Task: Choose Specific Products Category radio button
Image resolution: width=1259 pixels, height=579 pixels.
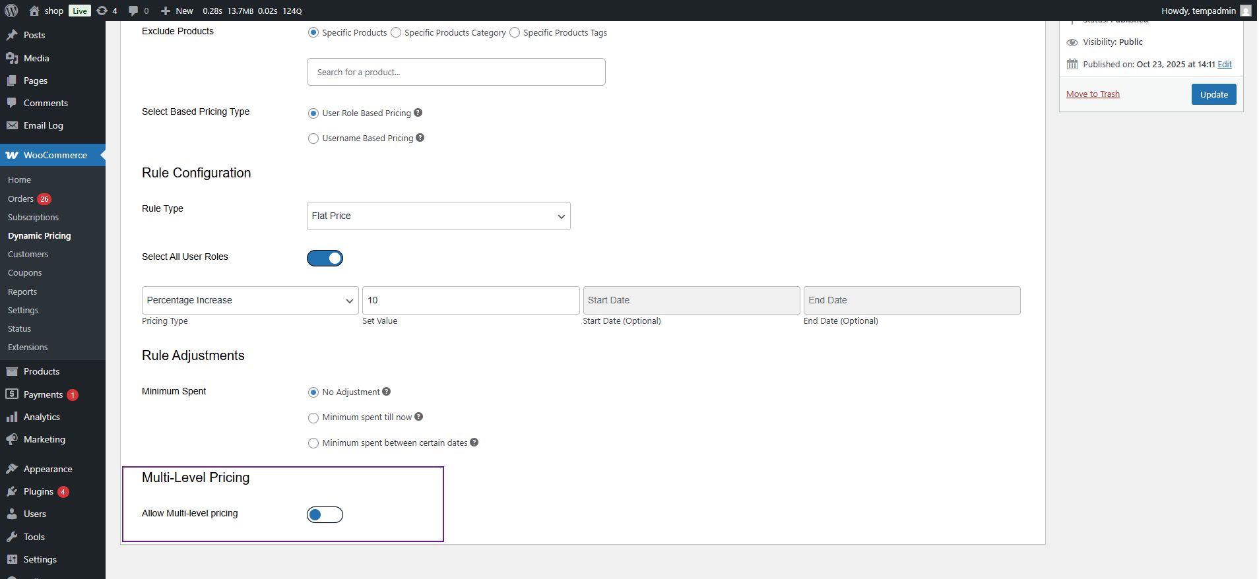Action: coord(396,33)
